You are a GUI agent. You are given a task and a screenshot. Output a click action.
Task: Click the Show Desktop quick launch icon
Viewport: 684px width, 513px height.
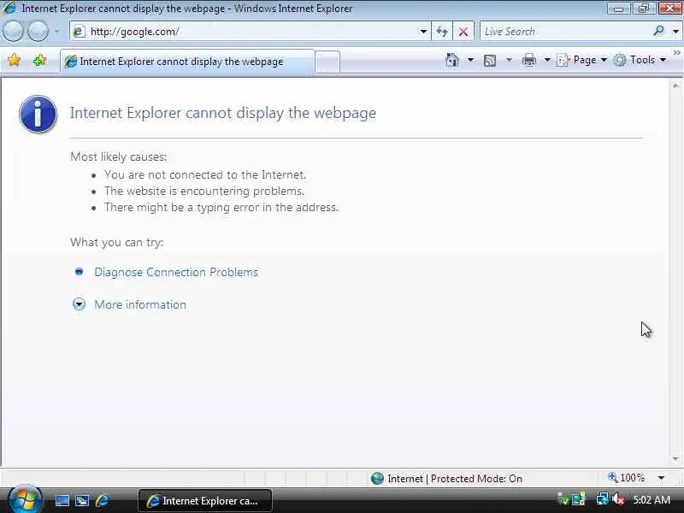(x=62, y=500)
